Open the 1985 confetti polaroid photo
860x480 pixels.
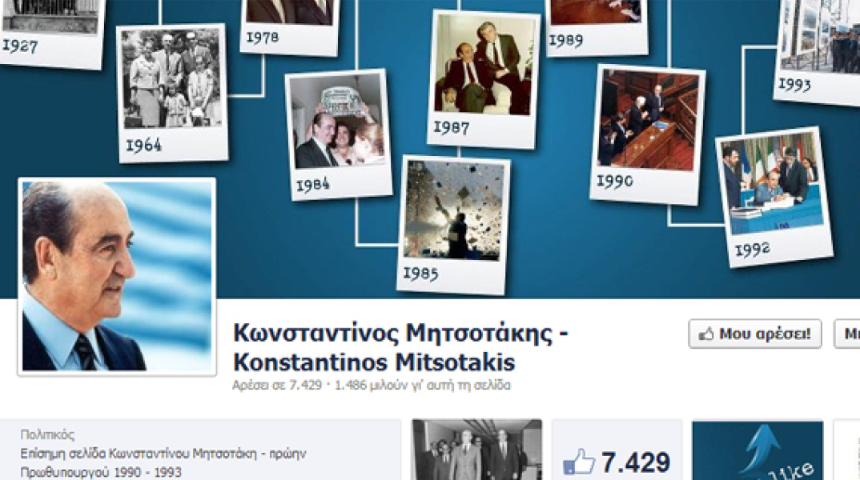[453, 225]
